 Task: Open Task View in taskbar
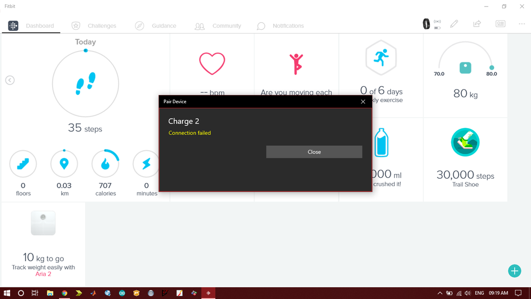[x=35, y=293]
